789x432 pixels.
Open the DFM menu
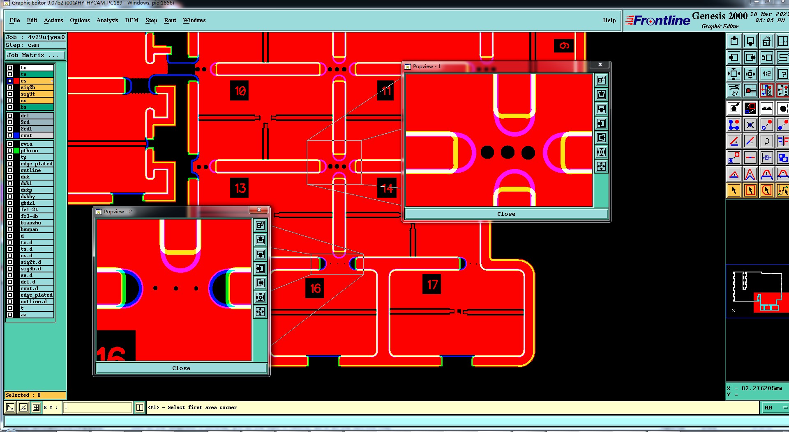[x=132, y=20]
